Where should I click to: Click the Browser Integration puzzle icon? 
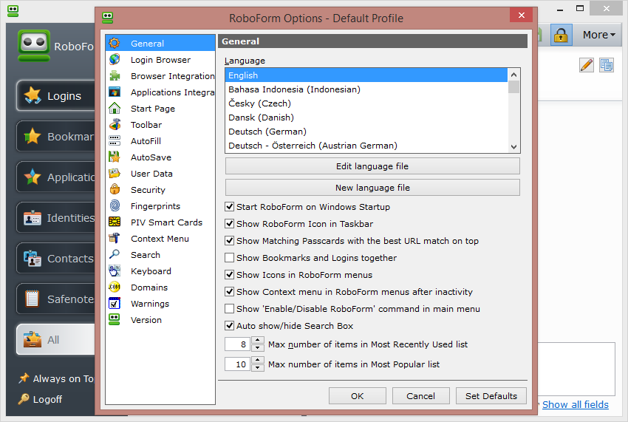coord(115,75)
